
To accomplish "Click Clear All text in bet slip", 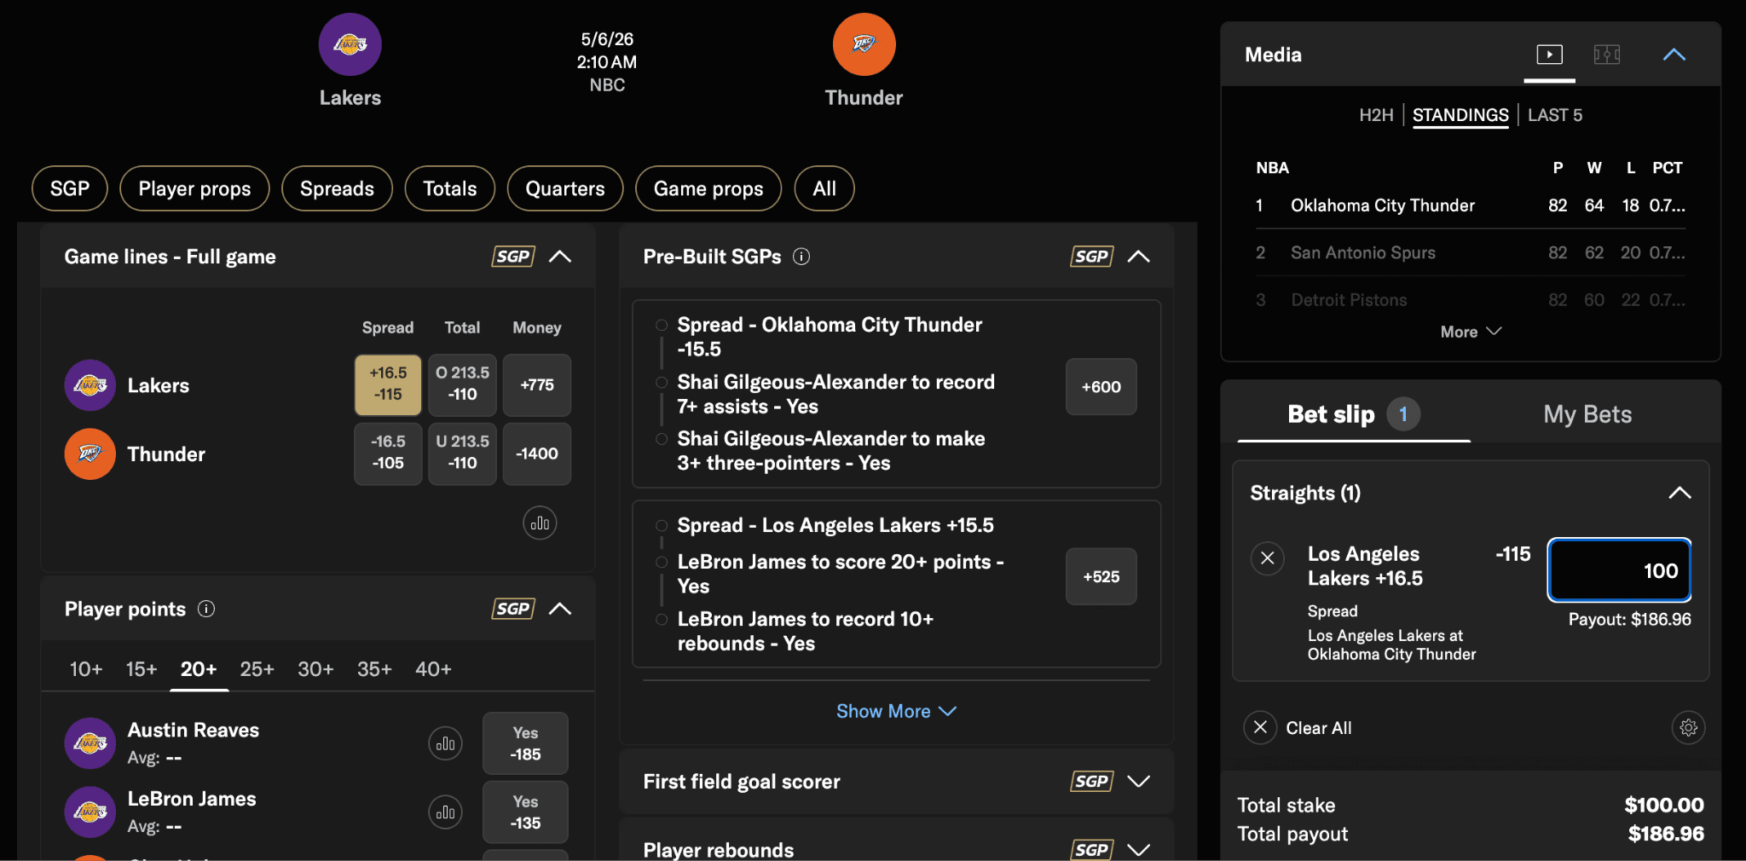I will click(x=1319, y=728).
